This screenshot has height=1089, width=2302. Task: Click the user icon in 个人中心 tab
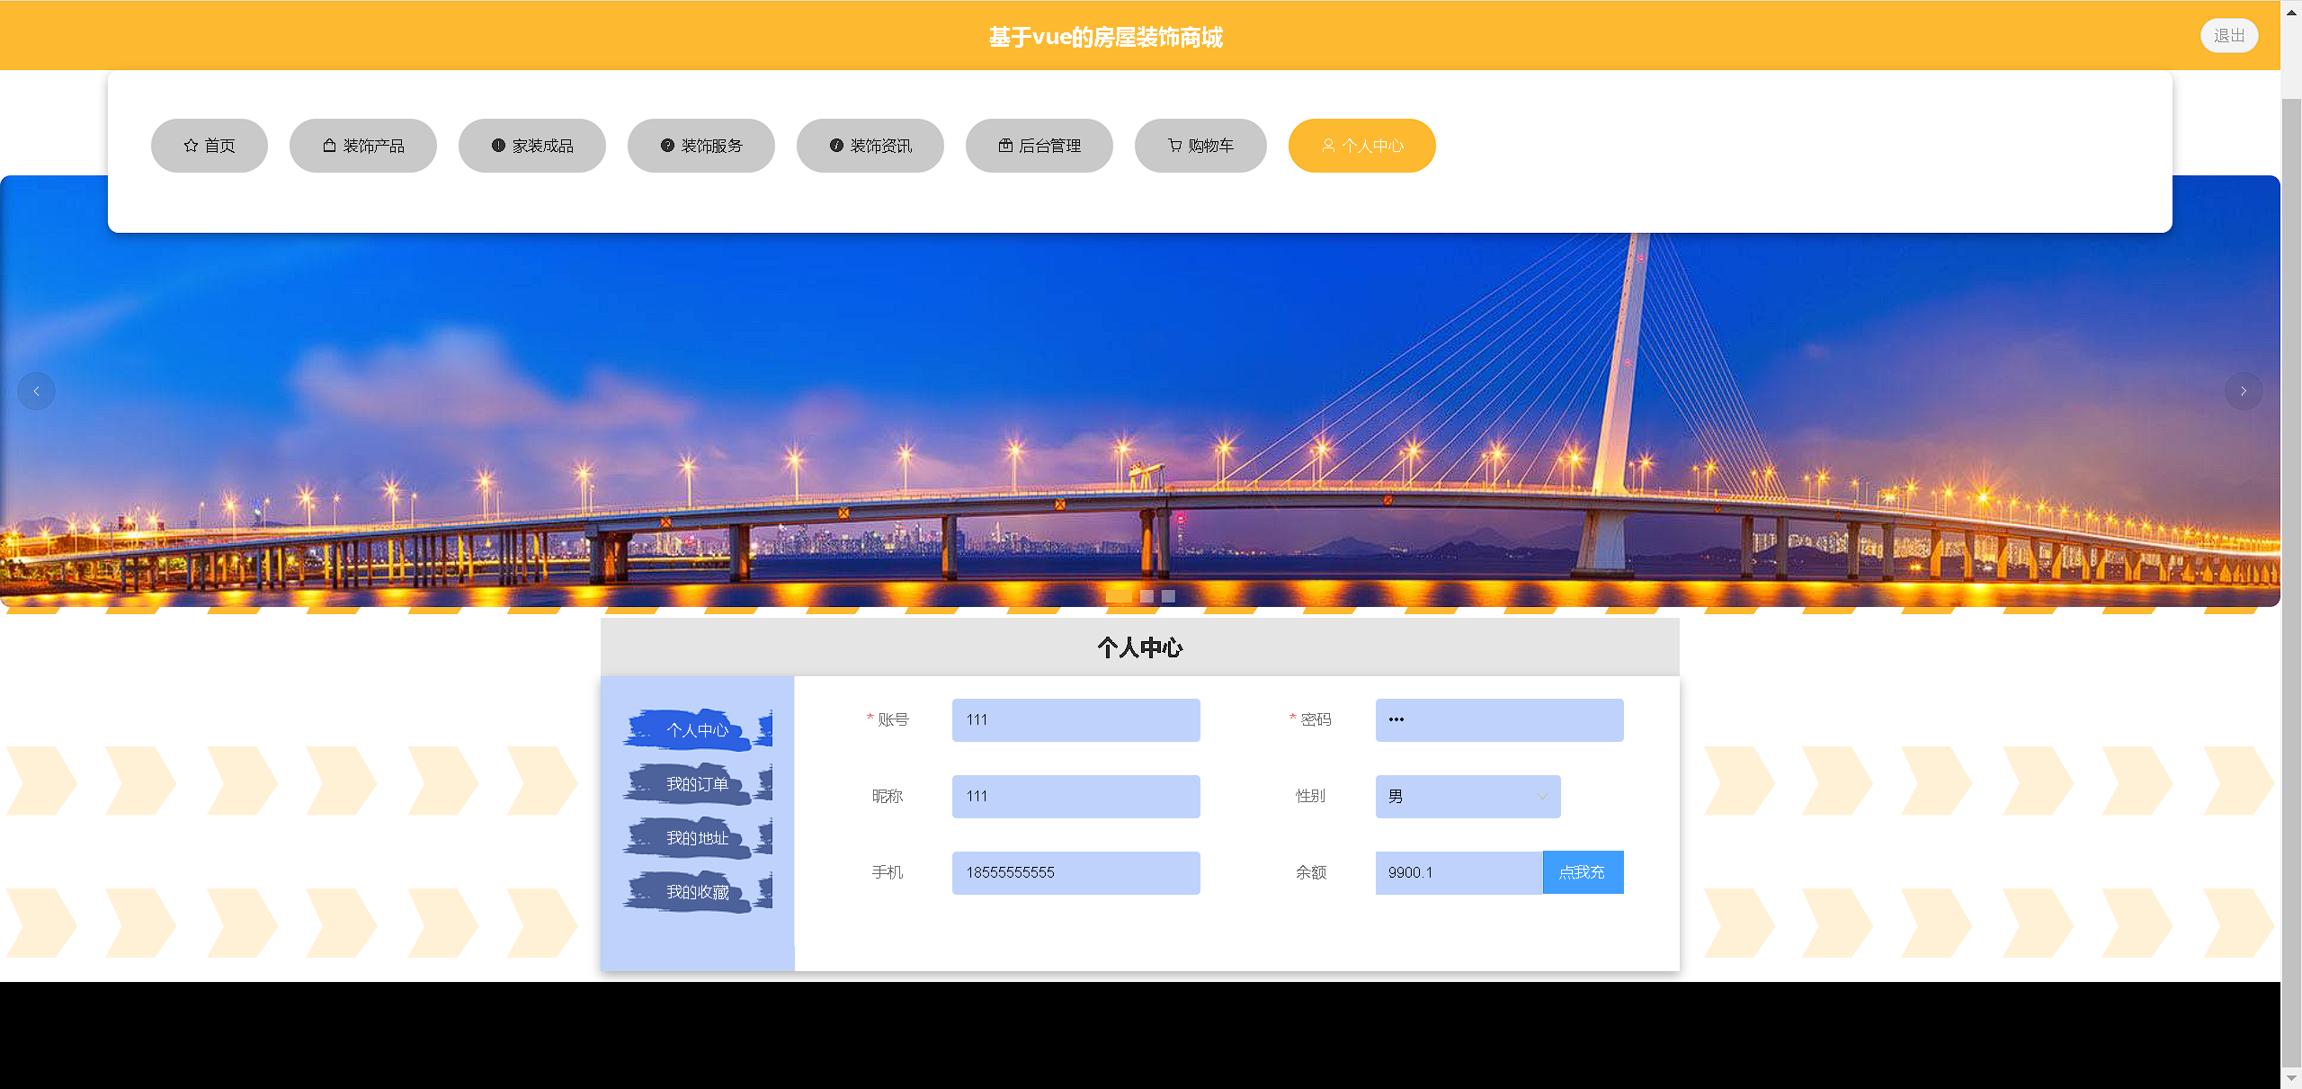[x=1328, y=146]
